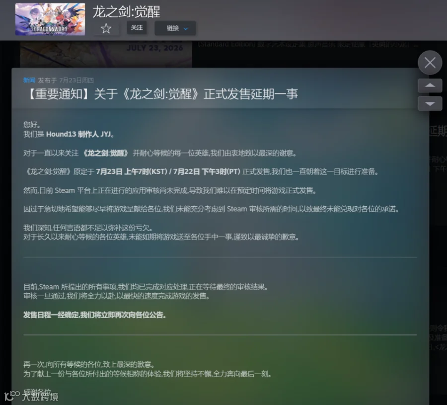
Task: Click the sentence beginning 然而,目前 Steam
Action: (170, 190)
